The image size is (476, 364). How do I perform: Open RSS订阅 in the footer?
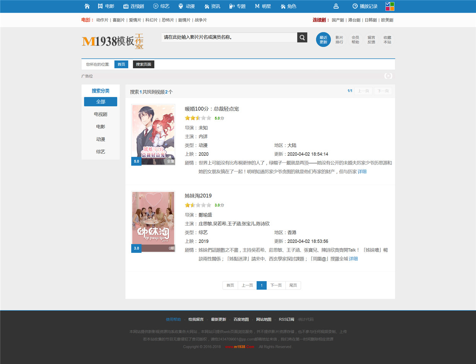click(286, 319)
